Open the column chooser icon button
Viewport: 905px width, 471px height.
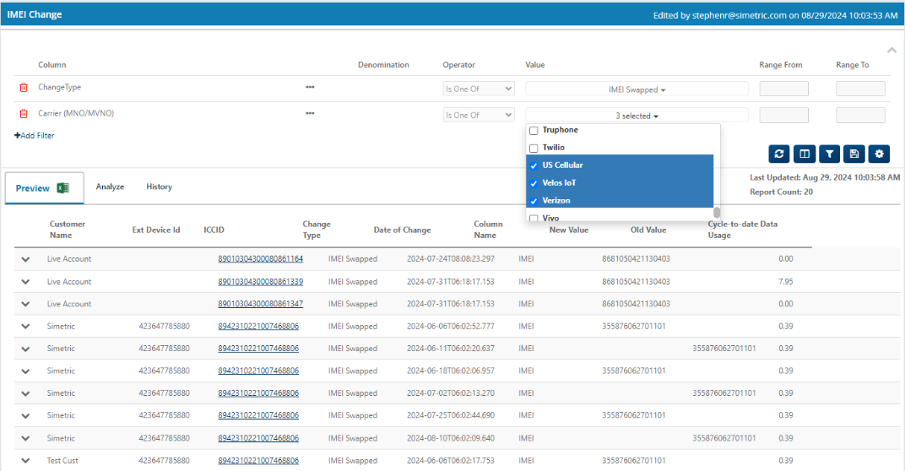coord(805,154)
